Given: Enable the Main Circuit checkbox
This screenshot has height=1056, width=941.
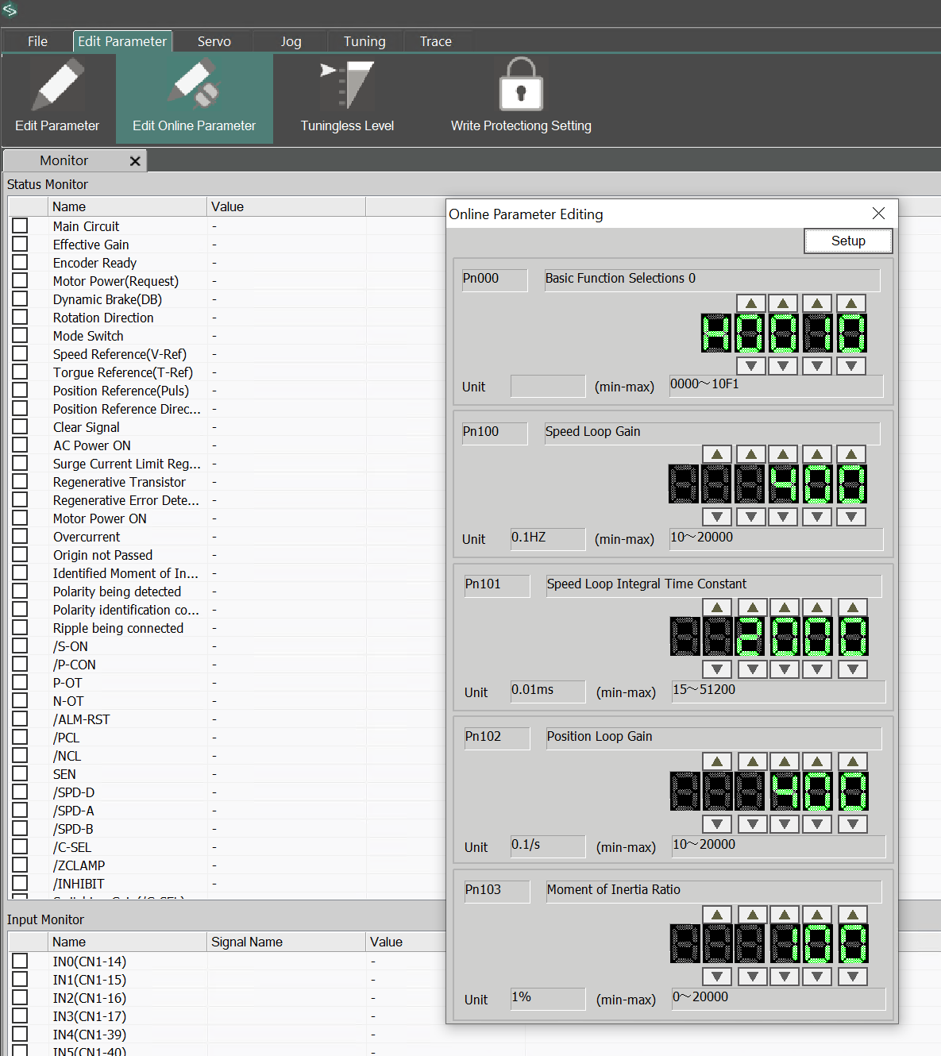Looking at the screenshot, I should click(x=20, y=226).
